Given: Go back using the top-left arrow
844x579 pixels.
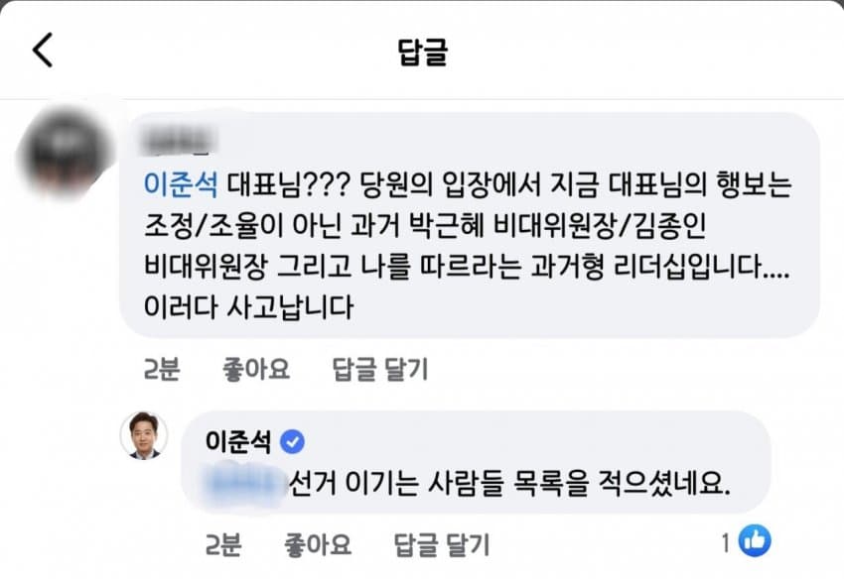Looking at the screenshot, I should (x=43, y=50).
